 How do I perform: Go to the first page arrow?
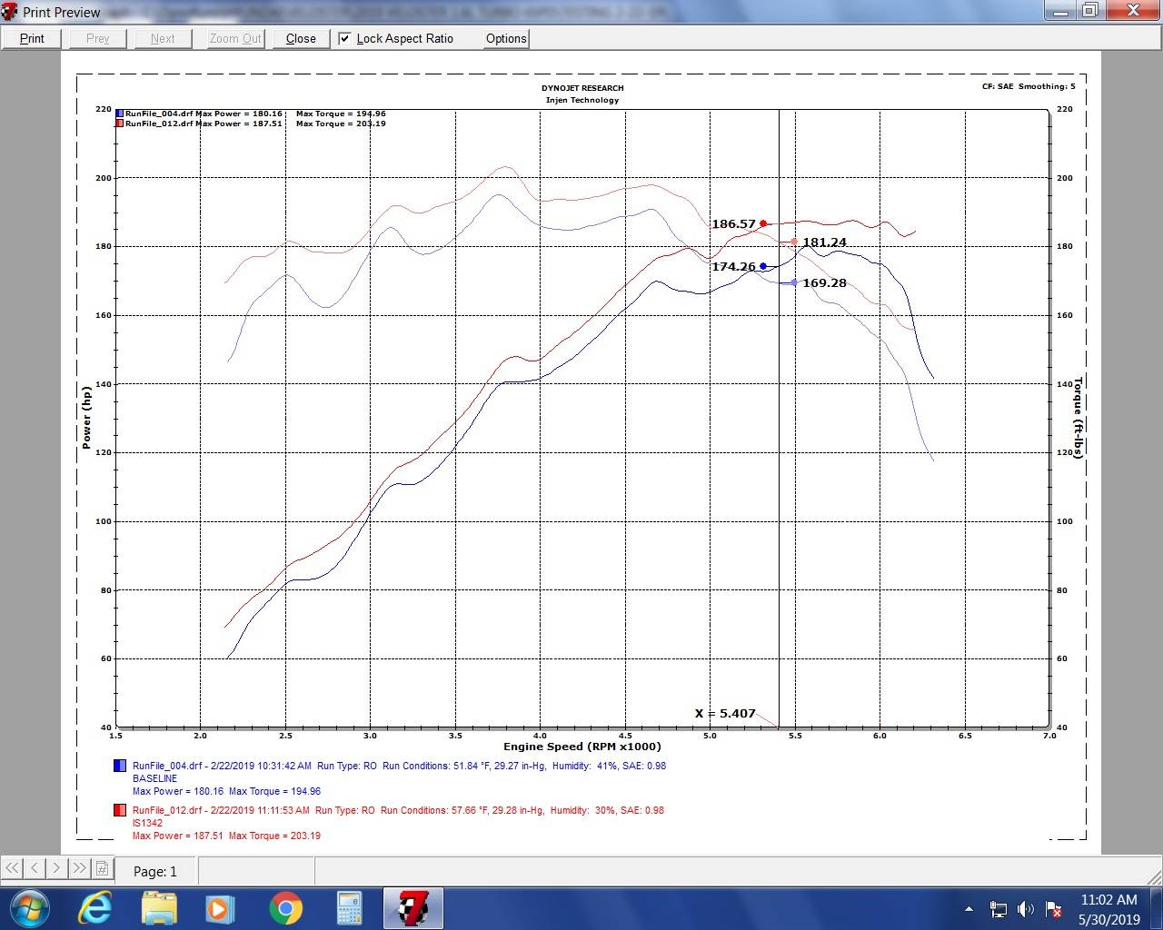click(12, 868)
